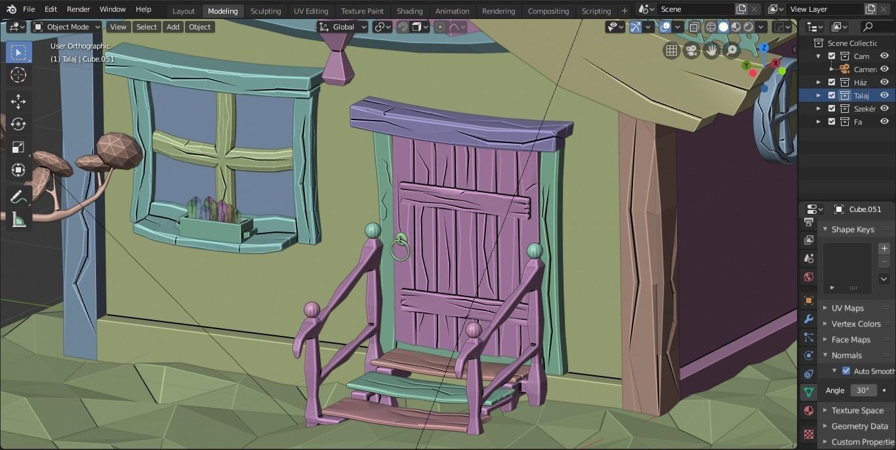Hide the Cam collection with eye icon

(884, 56)
